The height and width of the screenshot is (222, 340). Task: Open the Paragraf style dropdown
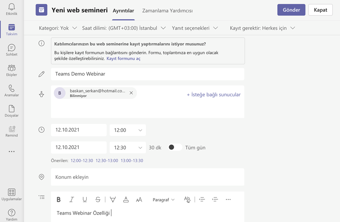(x=164, y=200)
